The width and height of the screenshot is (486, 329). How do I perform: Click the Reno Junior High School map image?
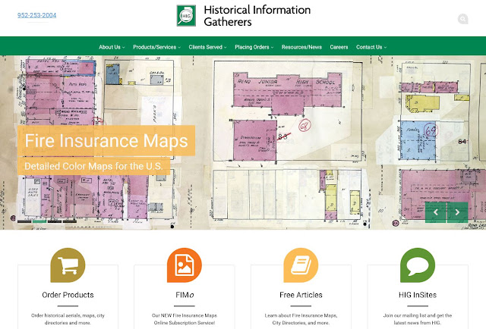click(288, 95)
